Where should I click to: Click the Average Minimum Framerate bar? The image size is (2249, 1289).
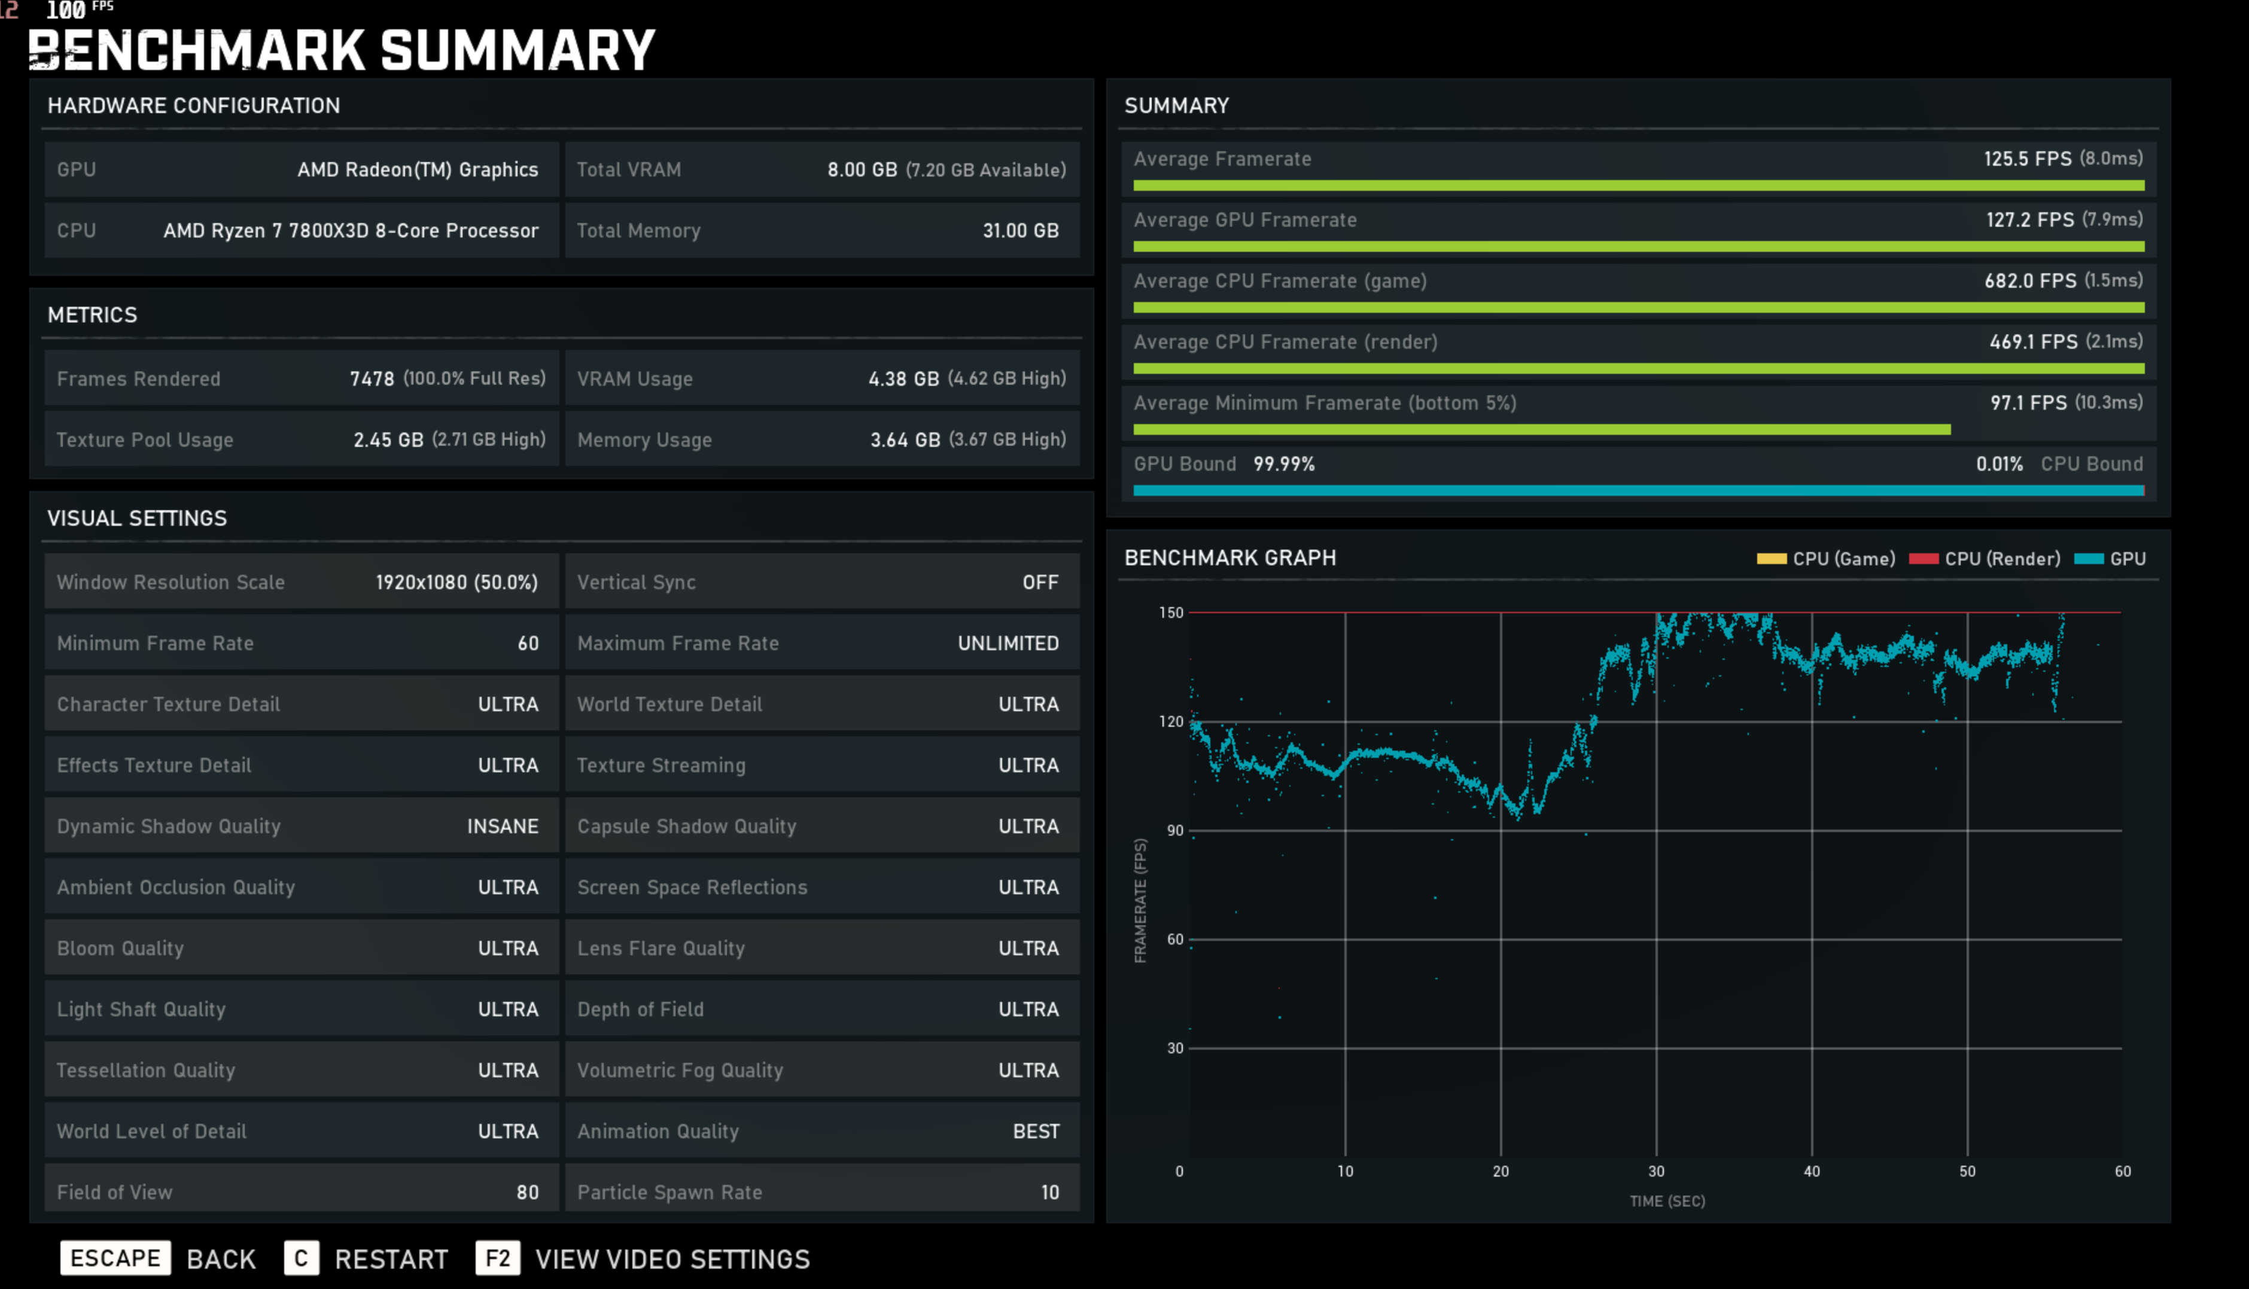click(1542, 429)
